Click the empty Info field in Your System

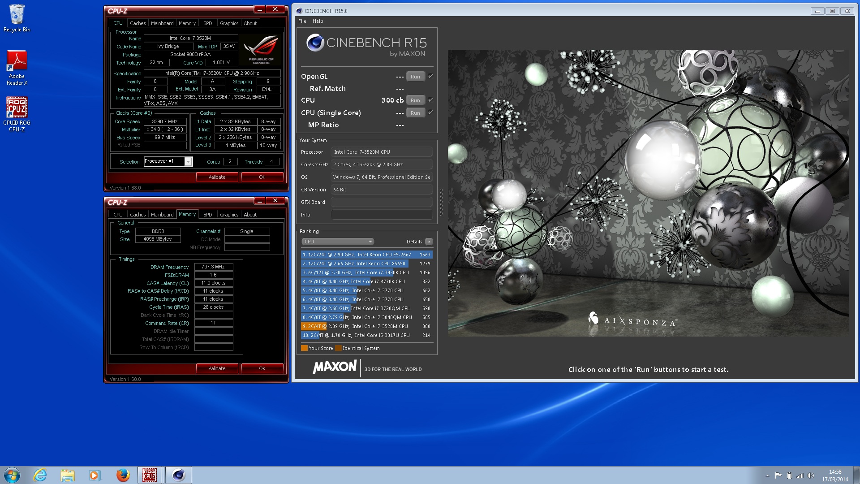tap(382, 215)
